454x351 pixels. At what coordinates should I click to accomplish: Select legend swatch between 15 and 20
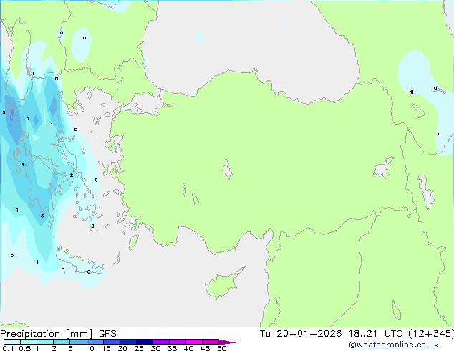pos(112,342)
